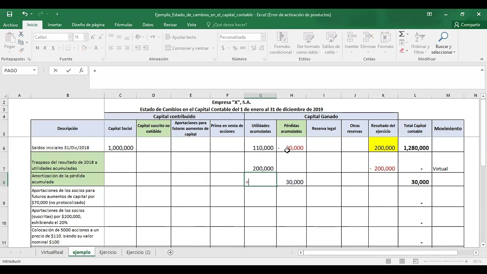The width and height of the screenshot is (487, 274).
Task: Collapse the ribbon with chevron arrow
Action: (482, 59)
